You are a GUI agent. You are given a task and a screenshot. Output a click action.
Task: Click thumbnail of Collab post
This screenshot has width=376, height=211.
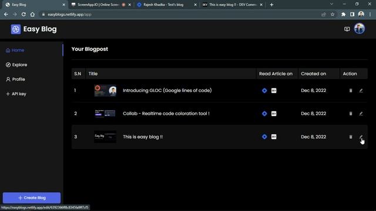105,113
